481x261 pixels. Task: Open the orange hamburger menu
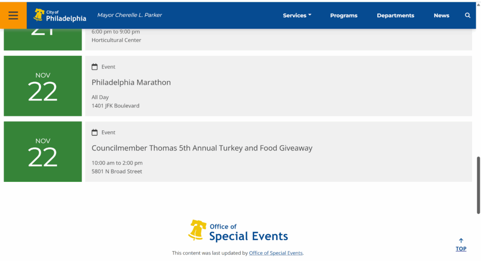(13, 15)
